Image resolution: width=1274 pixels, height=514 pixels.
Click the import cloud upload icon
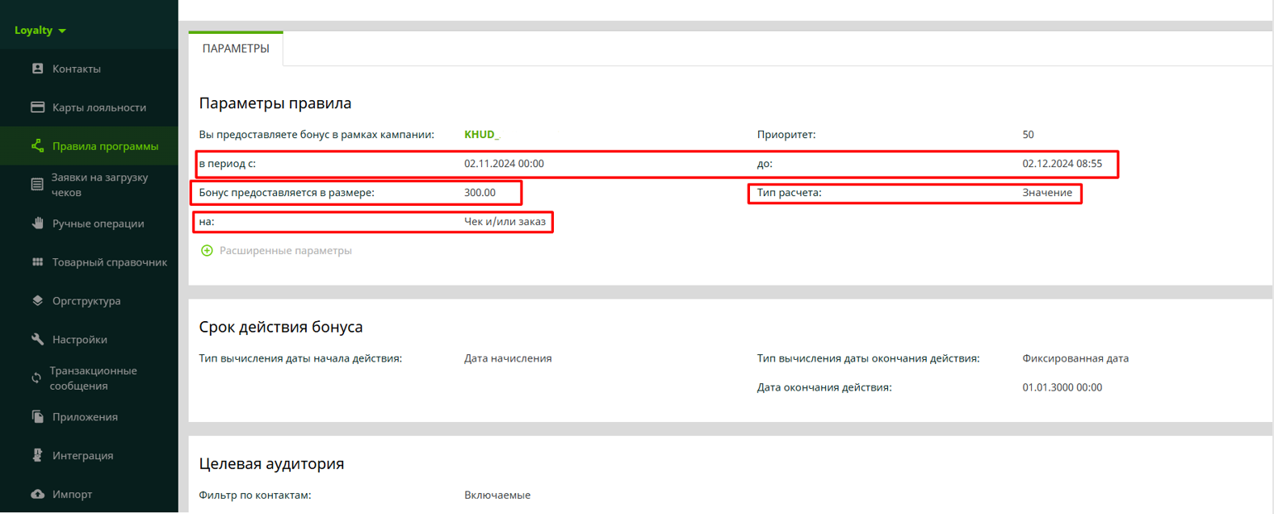[37, 494]
